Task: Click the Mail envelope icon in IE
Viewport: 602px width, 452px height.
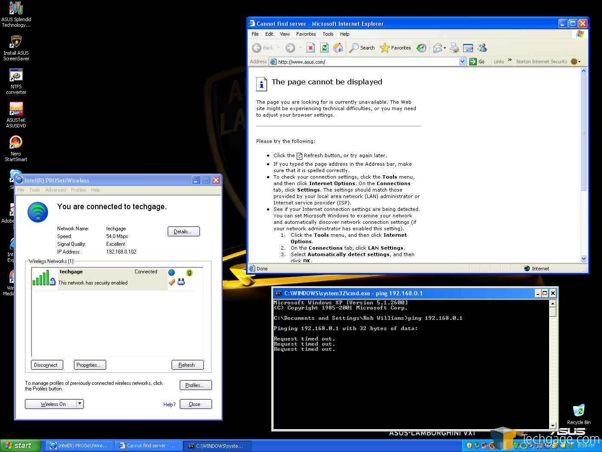Action: coord(438,48)
